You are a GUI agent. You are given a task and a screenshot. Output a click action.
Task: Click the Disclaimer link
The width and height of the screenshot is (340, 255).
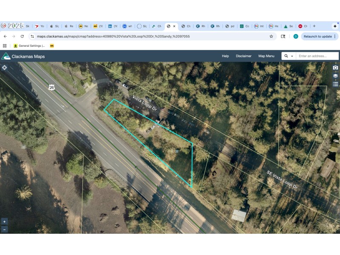point(245,56)
